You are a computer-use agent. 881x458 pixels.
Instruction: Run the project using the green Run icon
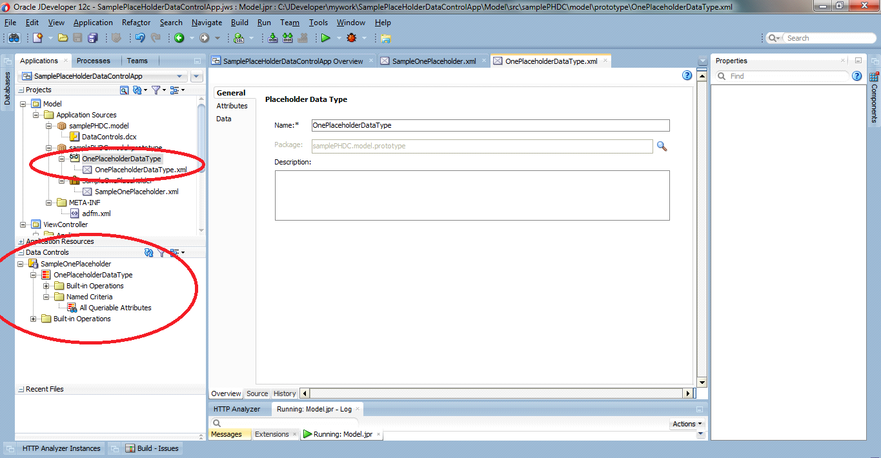point(326,37)
